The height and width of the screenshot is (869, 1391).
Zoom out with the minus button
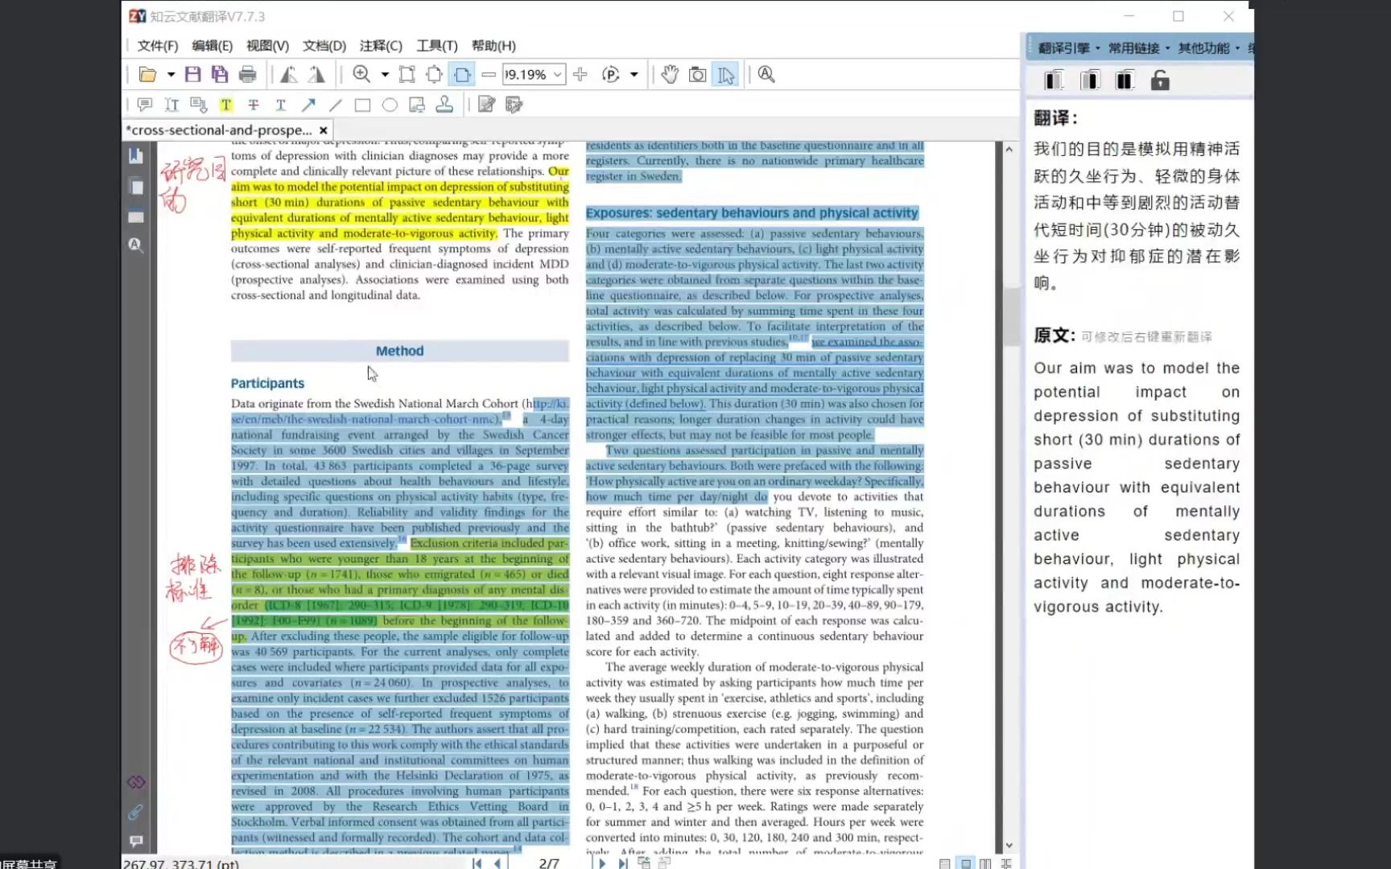point(489,75)
